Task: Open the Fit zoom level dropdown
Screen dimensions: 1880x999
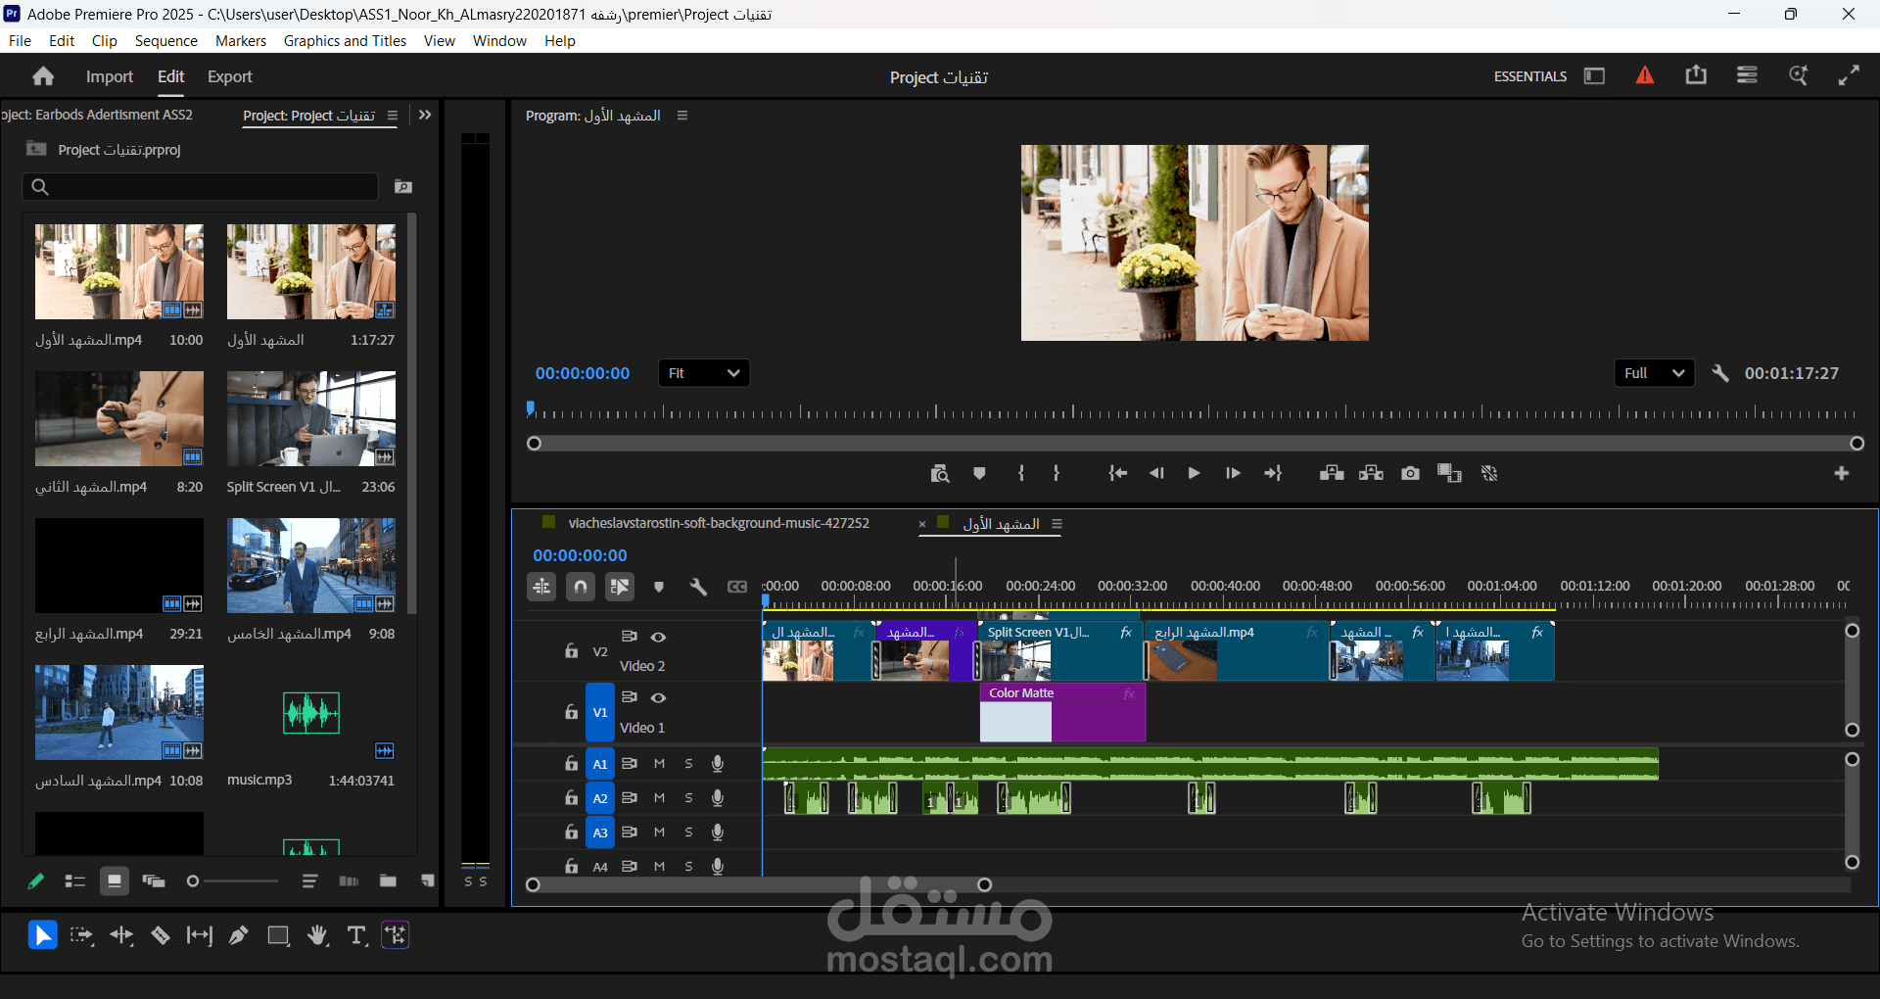Action: [704, 373]
